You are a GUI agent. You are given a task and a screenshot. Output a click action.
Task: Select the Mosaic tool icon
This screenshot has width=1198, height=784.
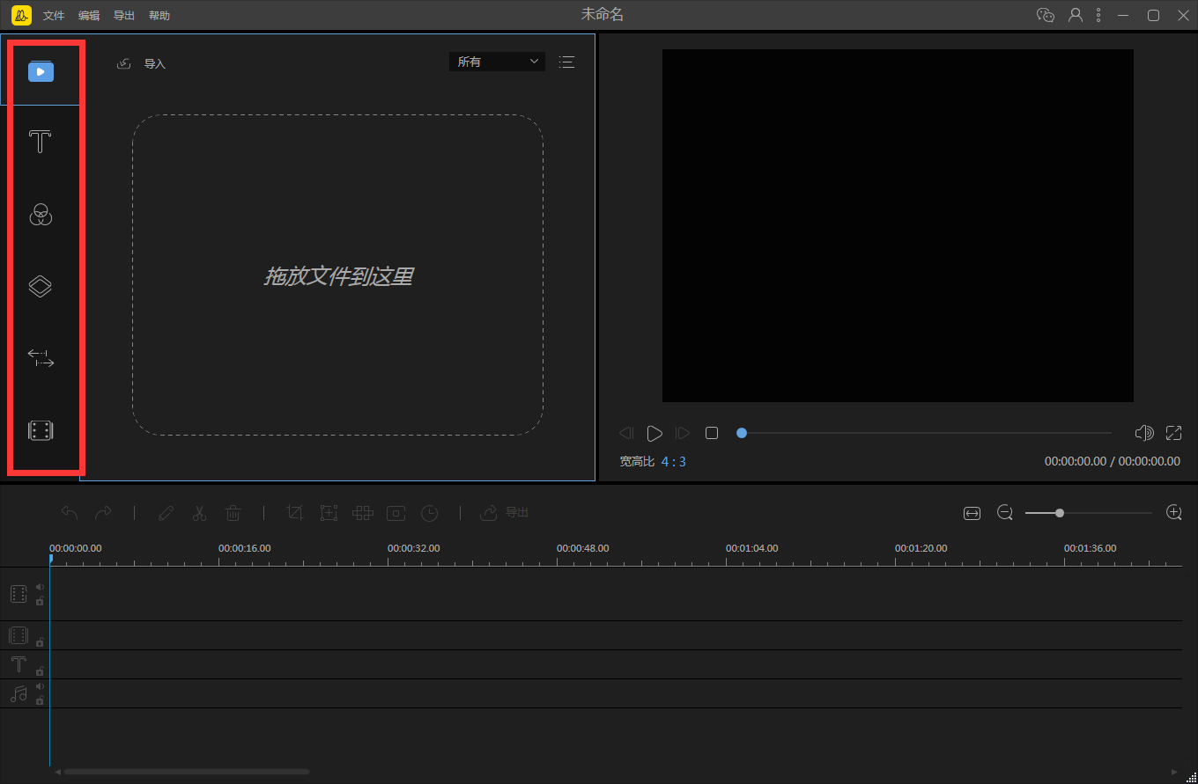pos(363,513)
